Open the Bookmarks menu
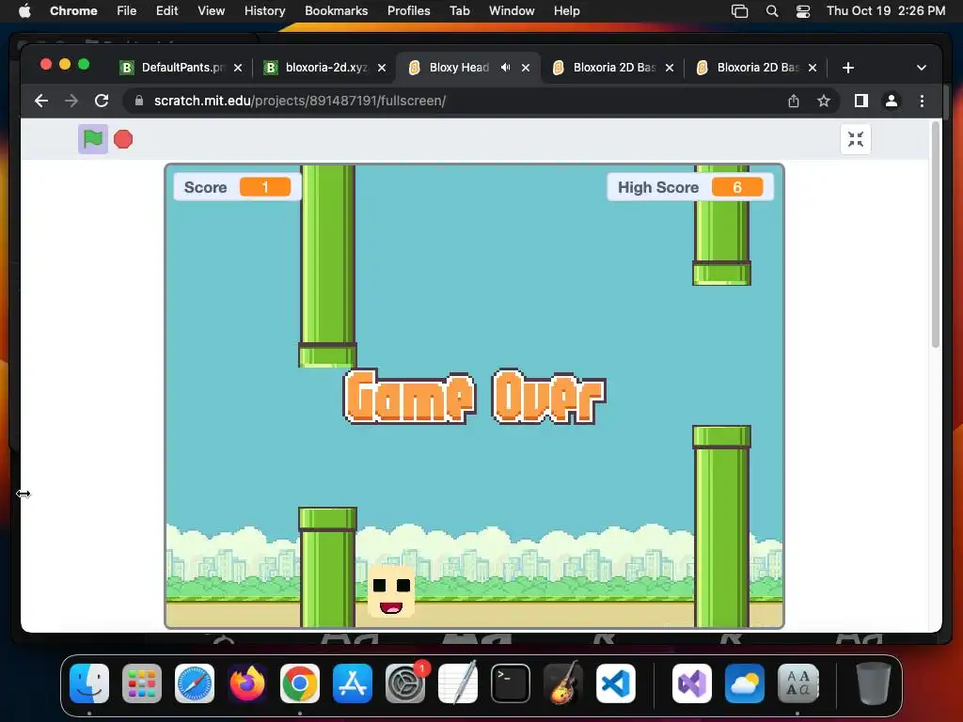The height and width of the screenshot is (722, 963). pos(336,11)
